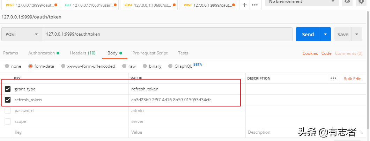The height and width of the screenshot is (141, 370).
Task: Open the Cookies link
Action: click(310, 53)
